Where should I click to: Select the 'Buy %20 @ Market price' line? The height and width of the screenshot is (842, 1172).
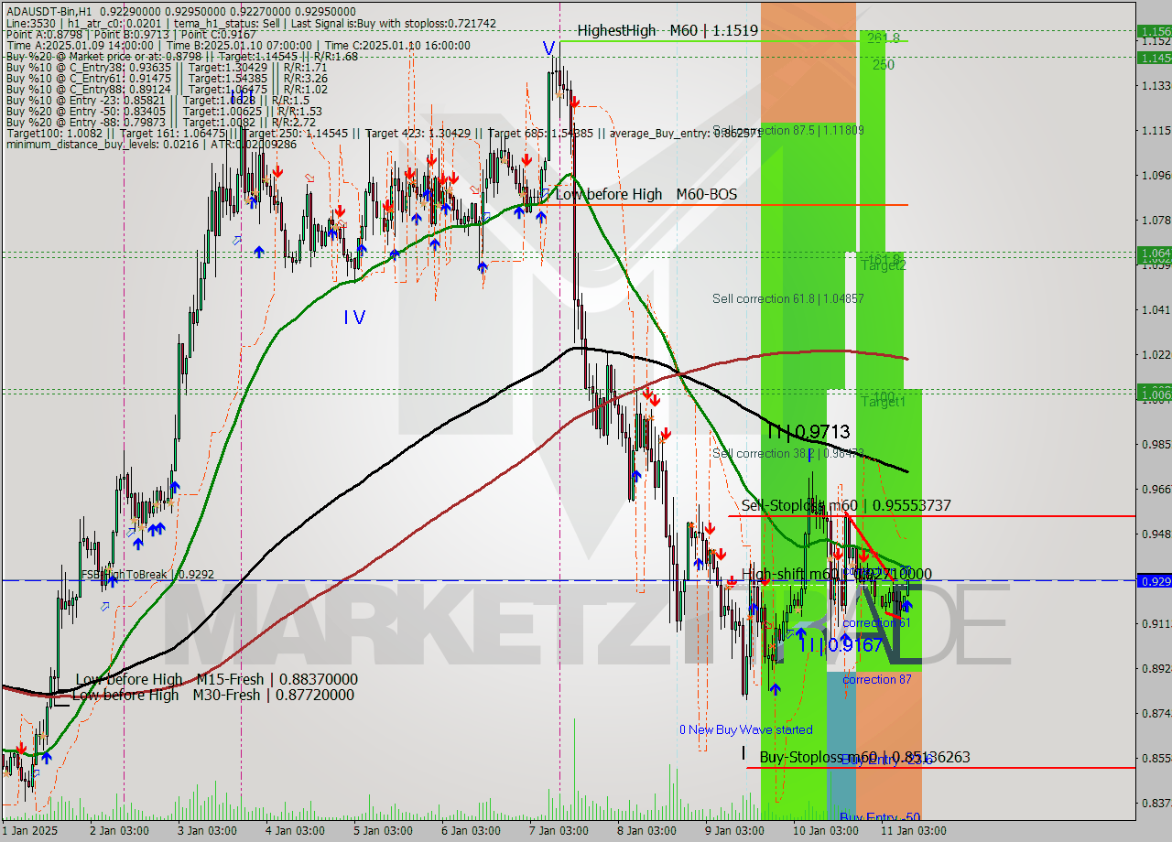(x=181, y=56)
